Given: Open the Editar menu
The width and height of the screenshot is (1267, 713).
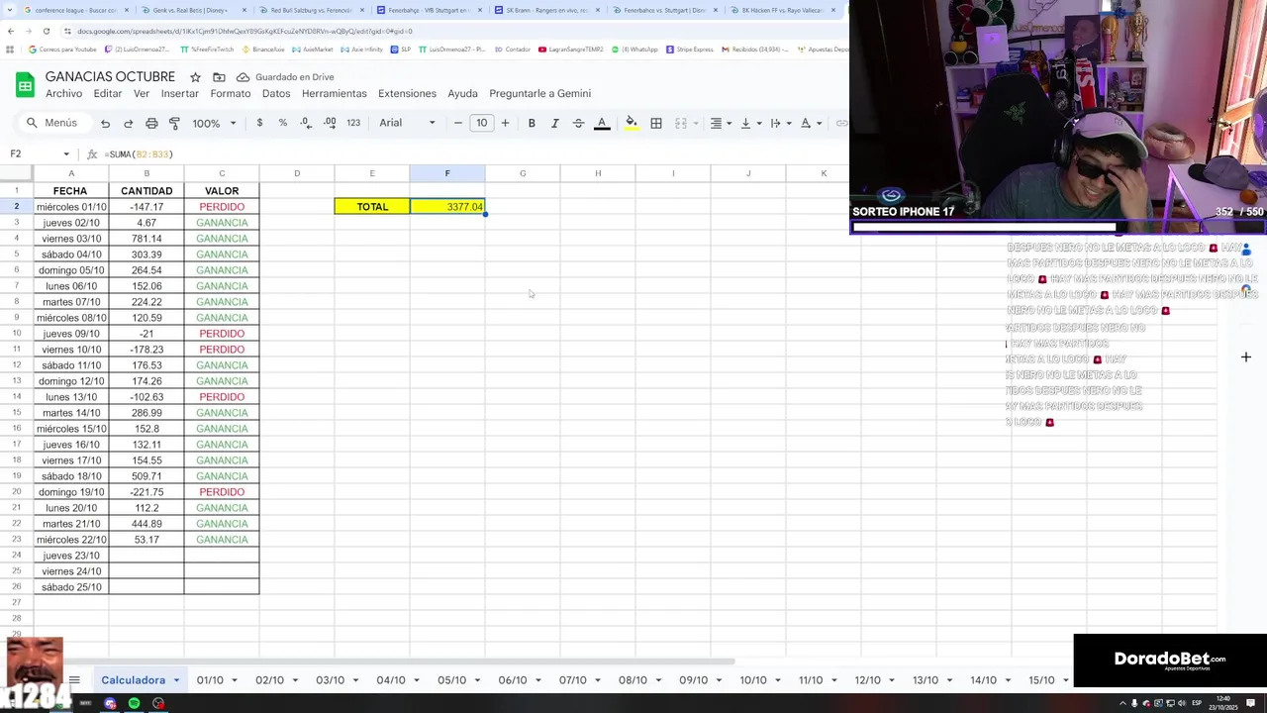Looking at the screenshot, I should point(107,93).
